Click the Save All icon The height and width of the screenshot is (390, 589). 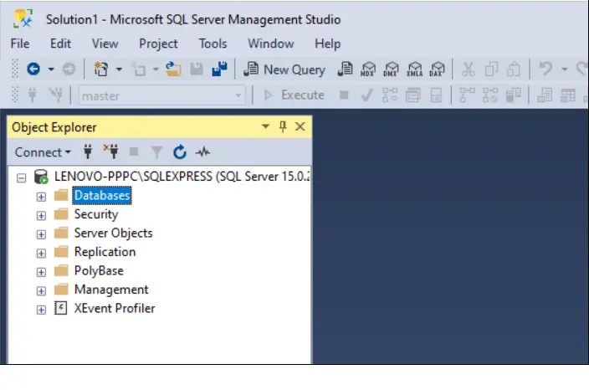coord(219,69)
